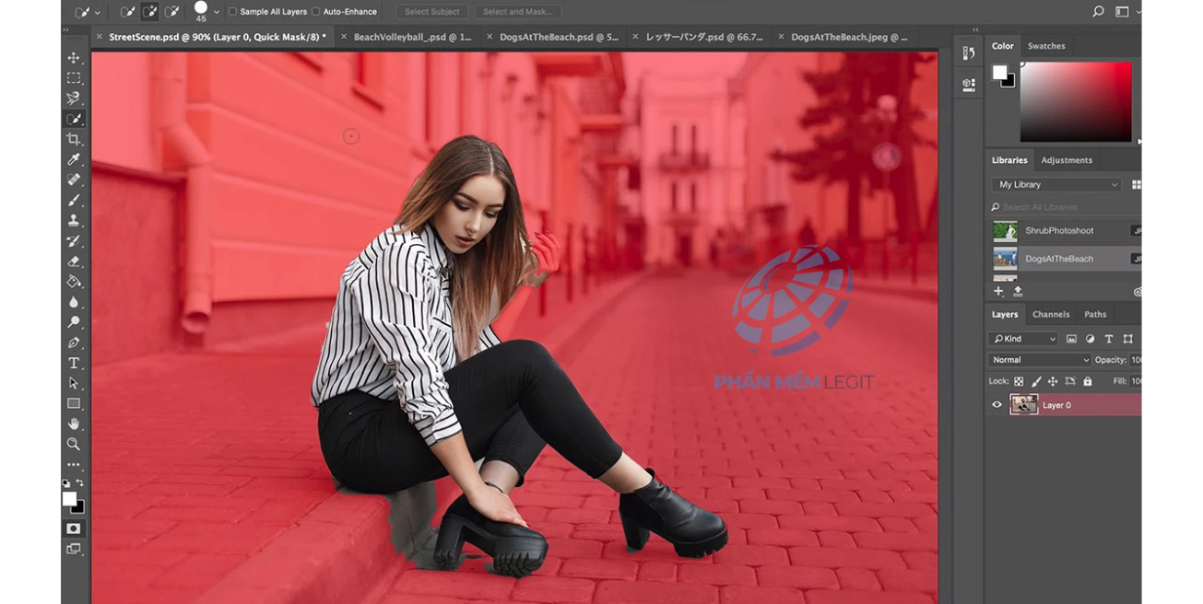Click the Select and Mask button
This screenshot has width=1203, height=604.
click(518, 12)
